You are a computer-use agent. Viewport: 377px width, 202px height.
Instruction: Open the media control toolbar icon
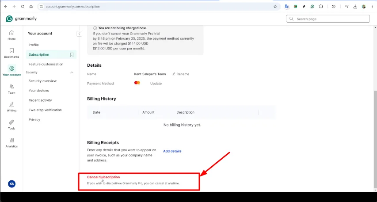[347, 7]
